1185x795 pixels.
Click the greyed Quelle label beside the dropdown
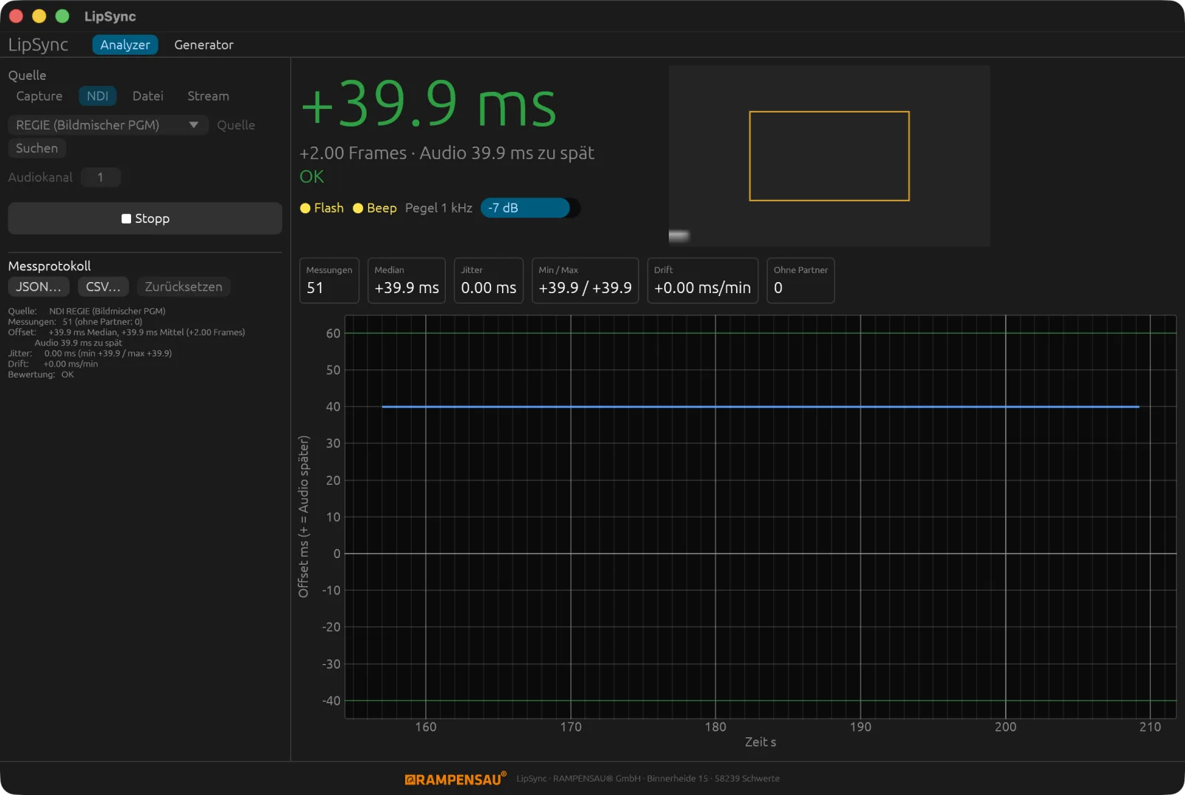tap(236, 125)
